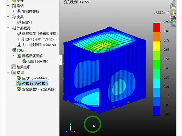The height and width of the screenshot is (136, 182).
Task: Click the 引力-1 gravity icon
Action: click(x=19, y=39)
